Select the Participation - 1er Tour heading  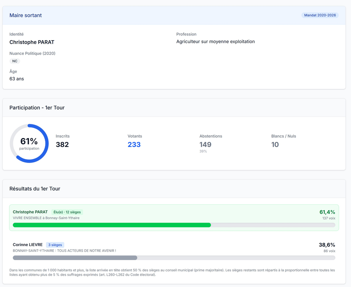37,108
